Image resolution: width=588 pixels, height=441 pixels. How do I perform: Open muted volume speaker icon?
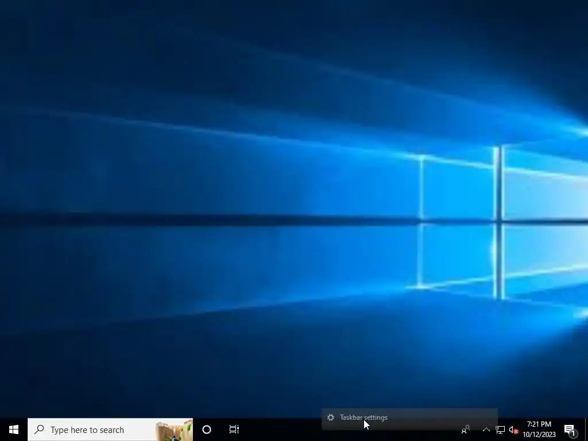[514, 430]
